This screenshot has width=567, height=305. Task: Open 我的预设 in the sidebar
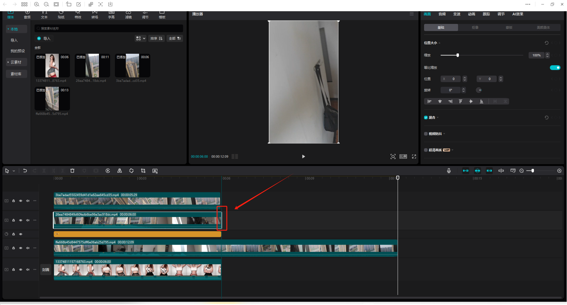click(18, 51)
